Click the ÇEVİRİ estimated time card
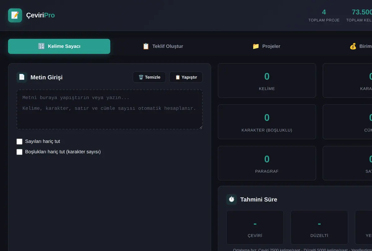 255,227
